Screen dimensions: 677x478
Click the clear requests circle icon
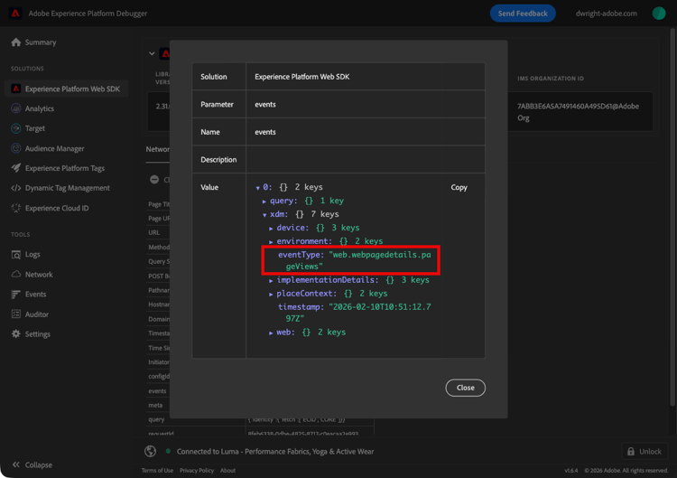(x=154, y=179)
